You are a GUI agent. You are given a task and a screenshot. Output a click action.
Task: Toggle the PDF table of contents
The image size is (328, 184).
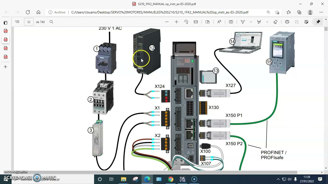(17, 22)
